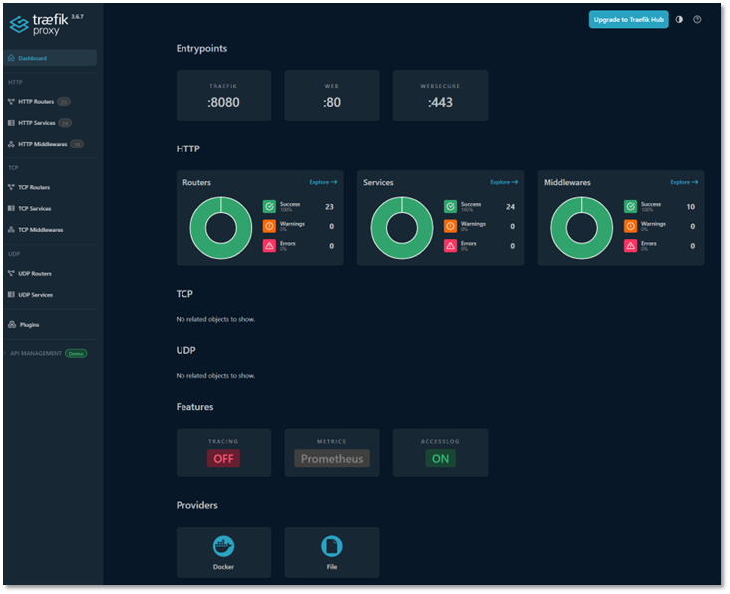Click the Services donut chart
This screenshot has width=730, height=594.
pos(401,228)
